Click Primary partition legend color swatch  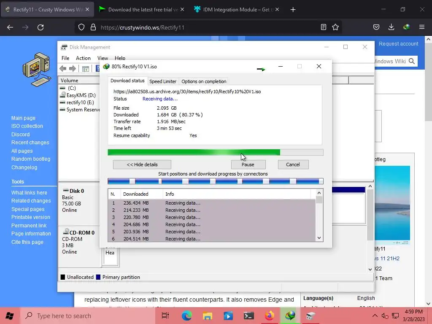tap(98, 277)
